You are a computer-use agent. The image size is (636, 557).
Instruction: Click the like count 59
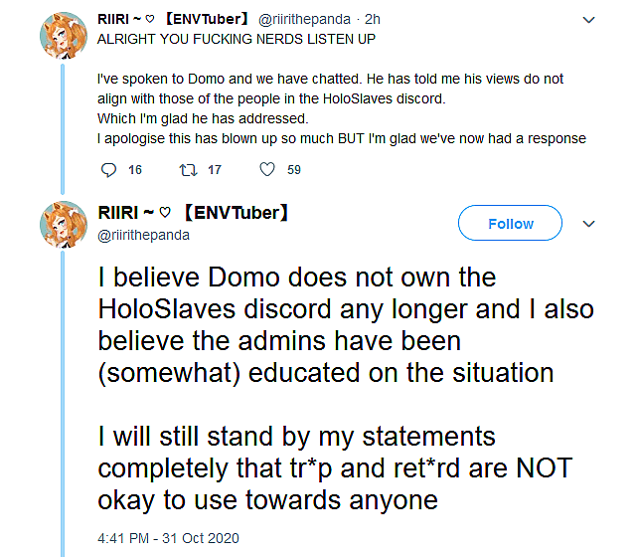coord(293,170)
